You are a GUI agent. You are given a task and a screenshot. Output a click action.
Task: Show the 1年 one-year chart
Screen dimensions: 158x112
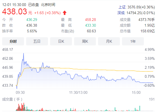click(133, 41)
